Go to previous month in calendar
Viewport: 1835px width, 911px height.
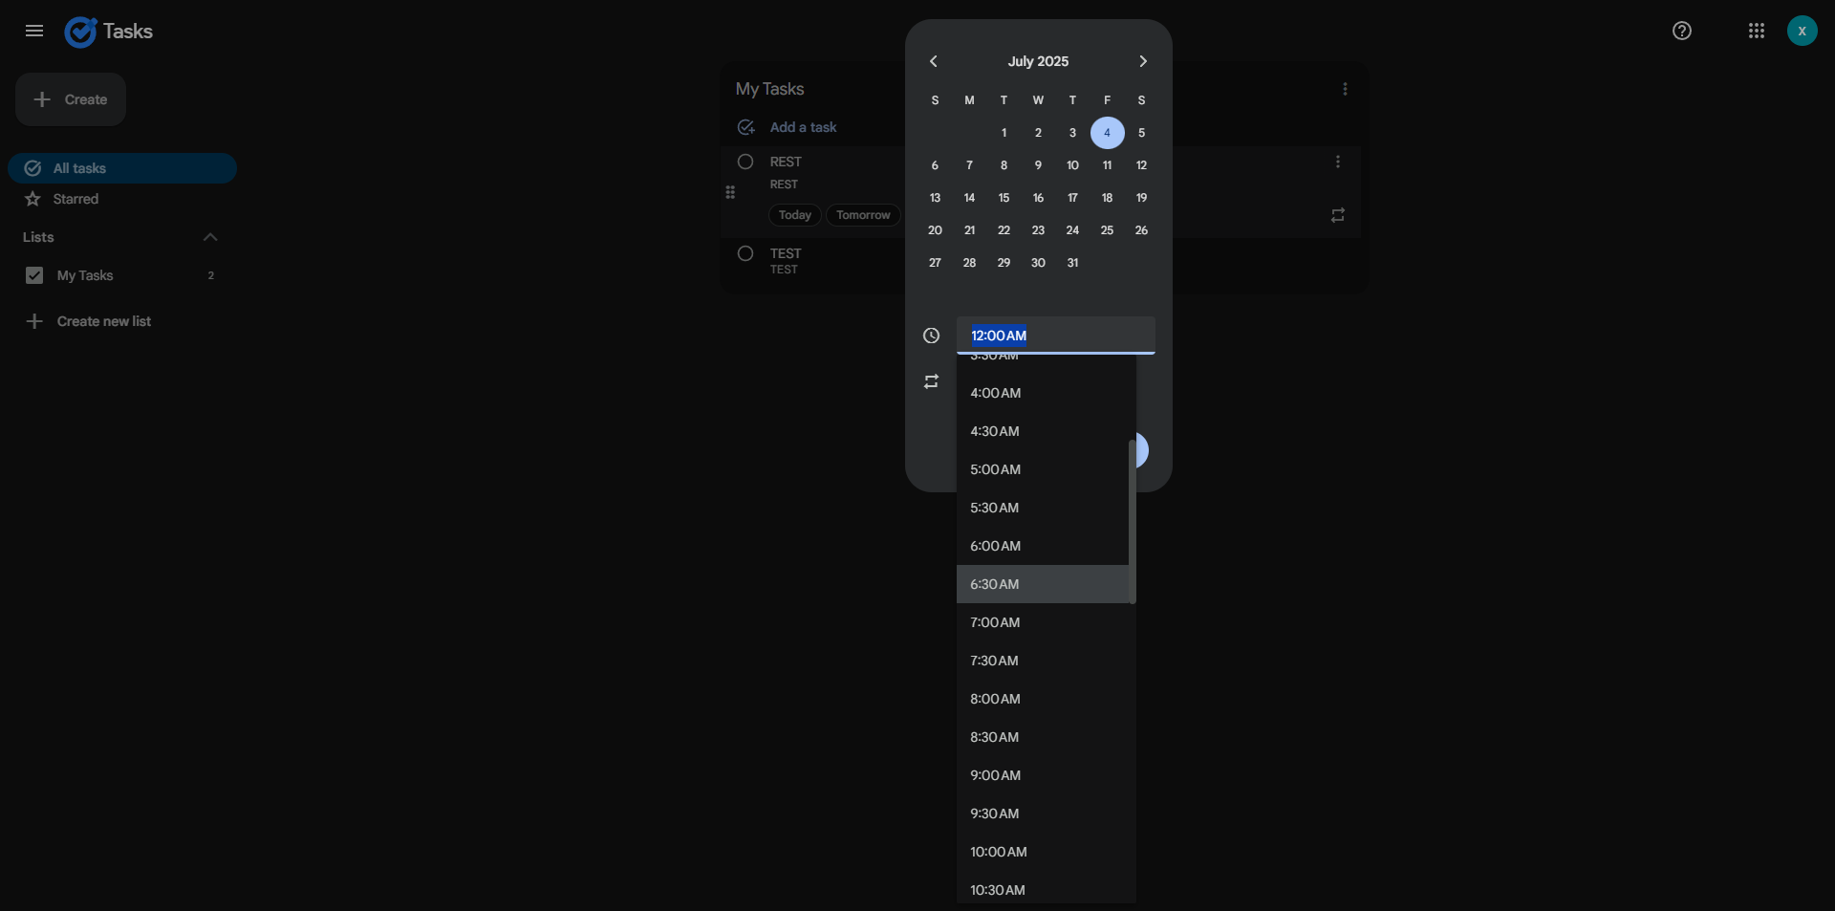[934, 61]
